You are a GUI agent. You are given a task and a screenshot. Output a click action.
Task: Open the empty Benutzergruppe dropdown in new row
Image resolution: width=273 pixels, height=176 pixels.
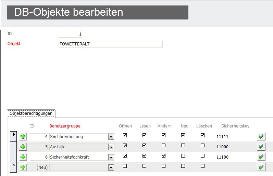point(111,168)
